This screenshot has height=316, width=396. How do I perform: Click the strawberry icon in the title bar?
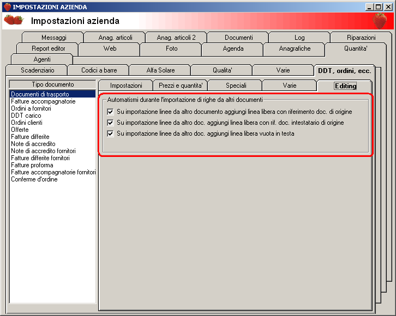[7, 7]
